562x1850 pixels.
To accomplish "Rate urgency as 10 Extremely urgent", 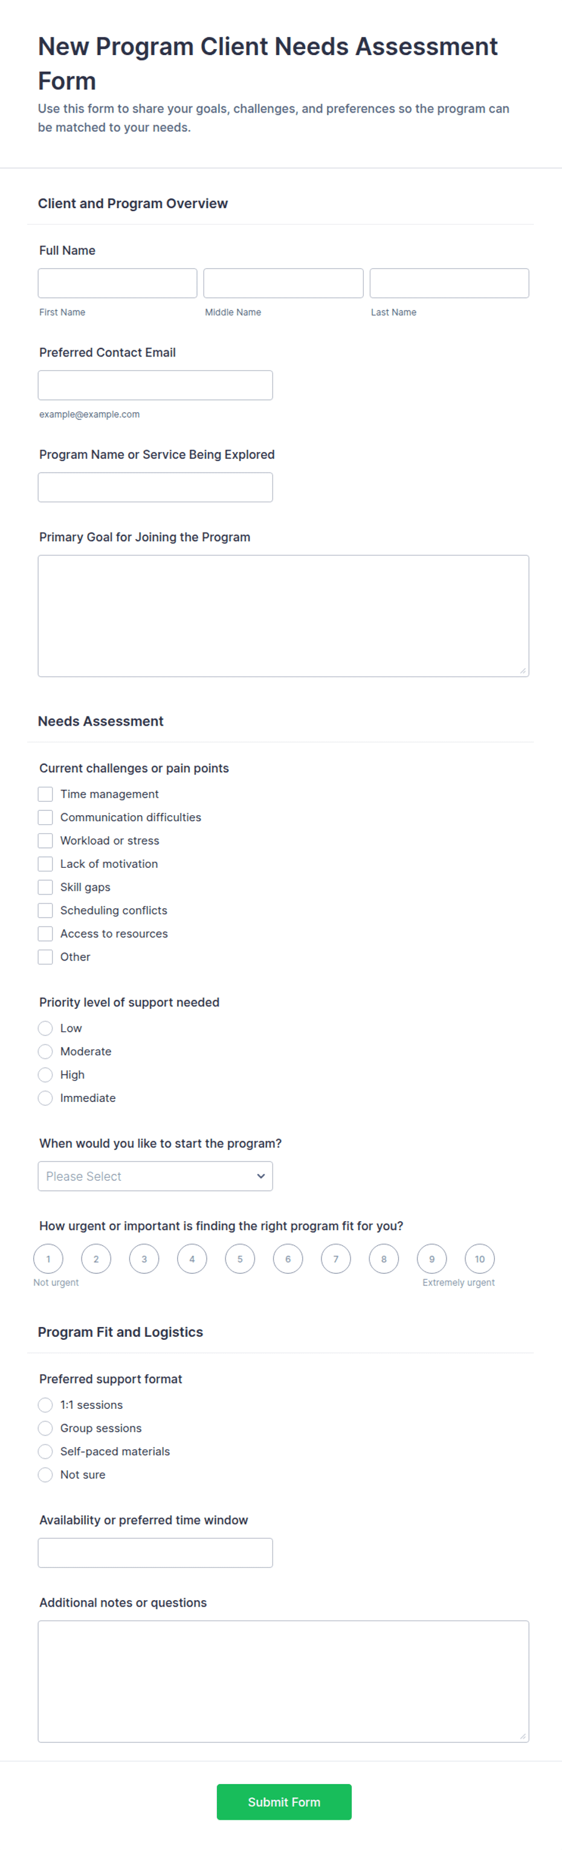I will click(x=480, y=1259).
